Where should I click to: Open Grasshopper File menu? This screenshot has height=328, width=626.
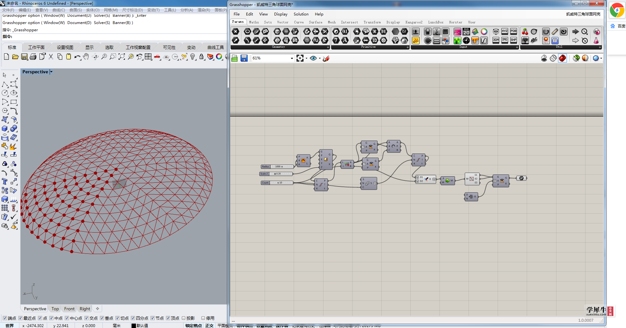pos(236,14)
